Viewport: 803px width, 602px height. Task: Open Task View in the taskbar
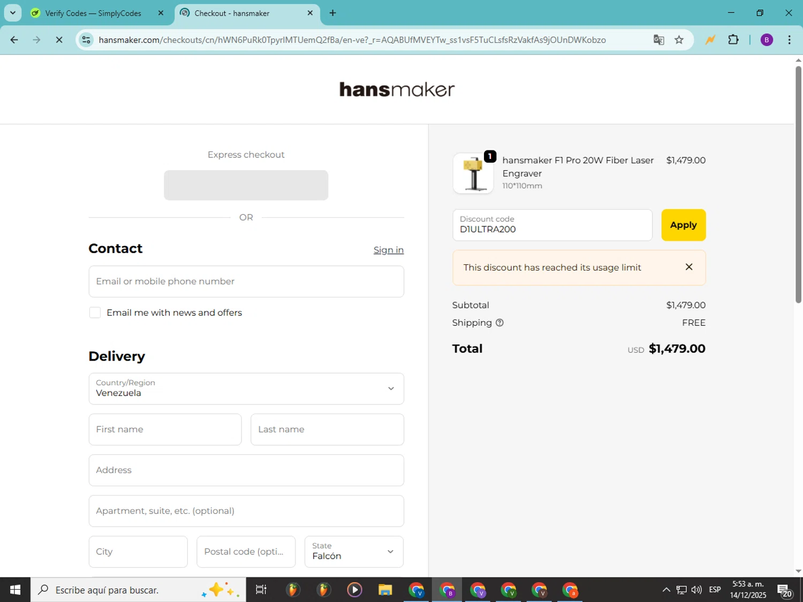coord(261,590)
